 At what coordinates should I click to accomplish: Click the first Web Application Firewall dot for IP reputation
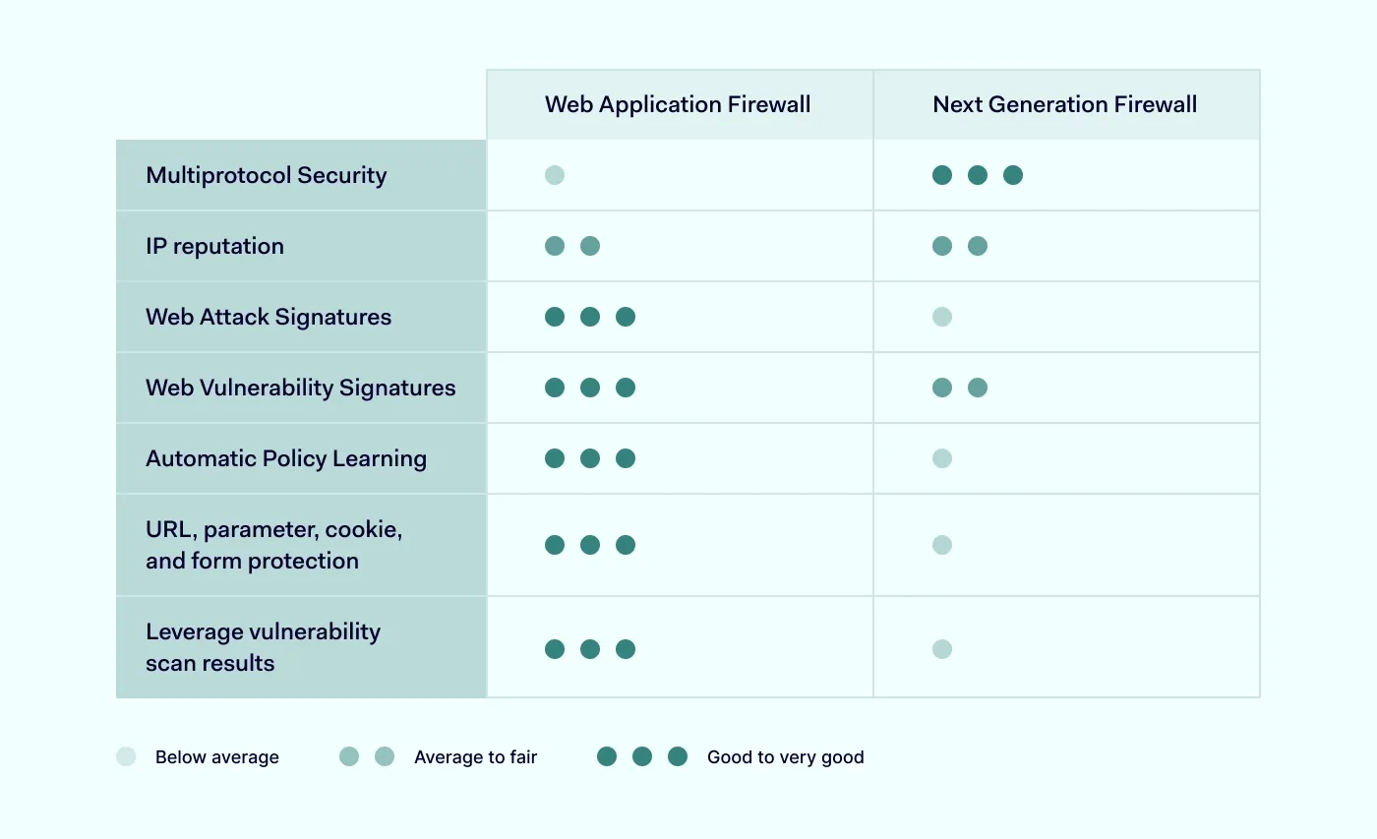pyautogui.click(x=555, y=246)
